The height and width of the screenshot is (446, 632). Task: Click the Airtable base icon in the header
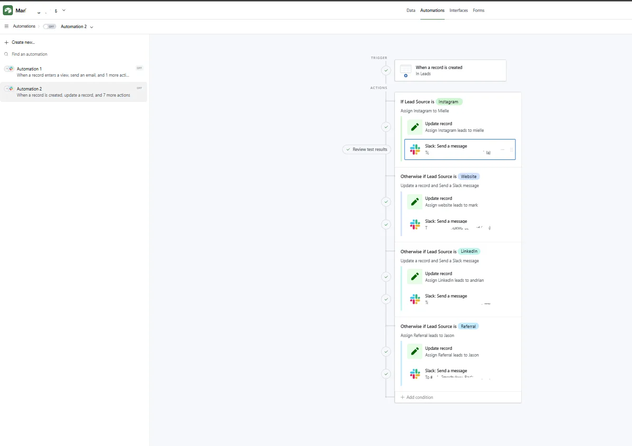point(8,10)
